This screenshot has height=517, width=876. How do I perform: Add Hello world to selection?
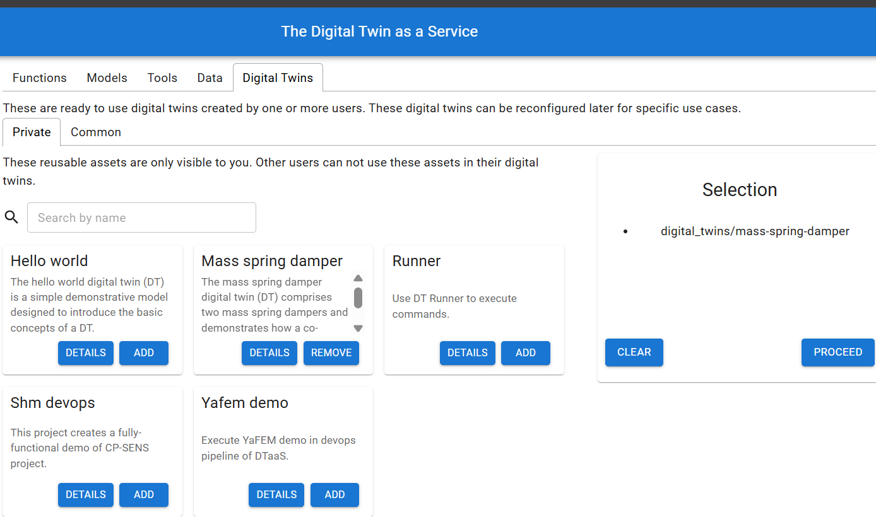coord(144,352)
